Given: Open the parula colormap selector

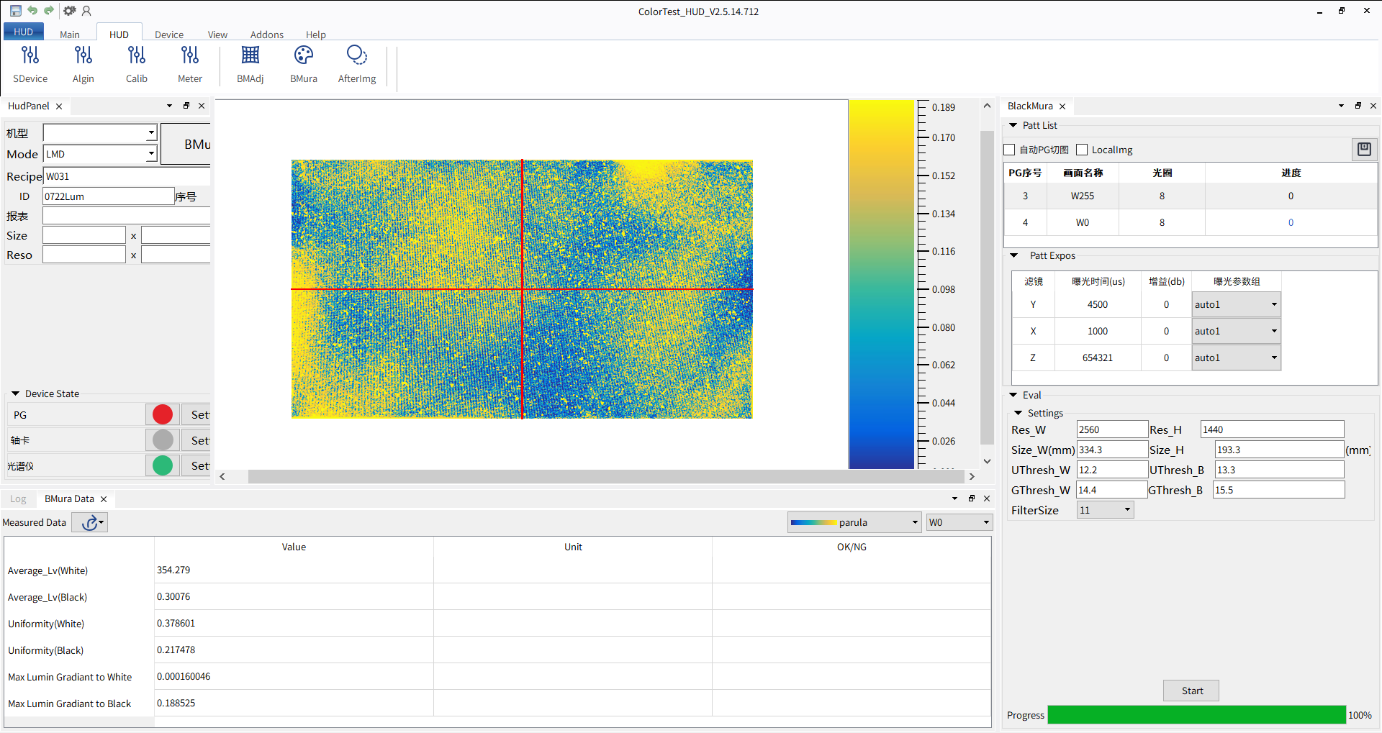Looking at the screenshot, I should click(854, 523).
